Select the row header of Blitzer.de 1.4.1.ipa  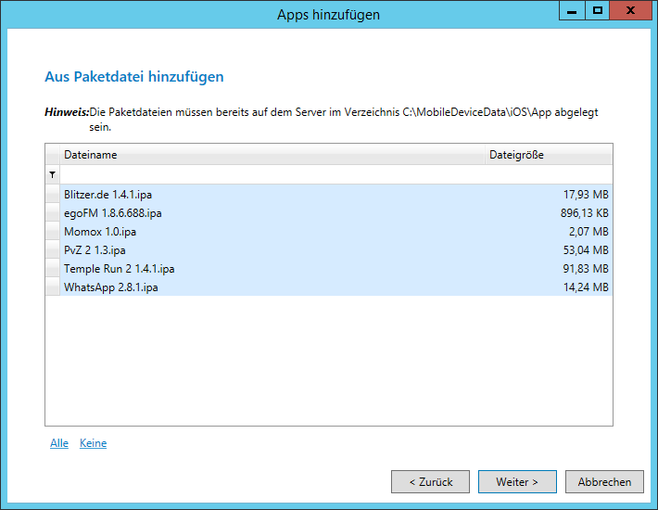click(52, 194)
